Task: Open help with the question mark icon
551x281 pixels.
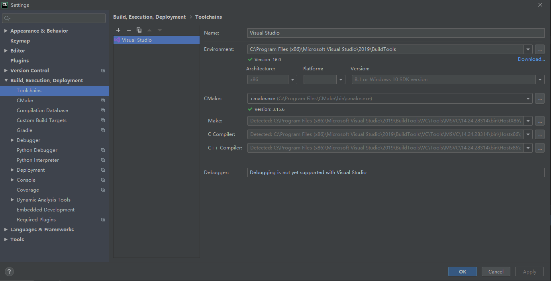Action: (9, 271)
